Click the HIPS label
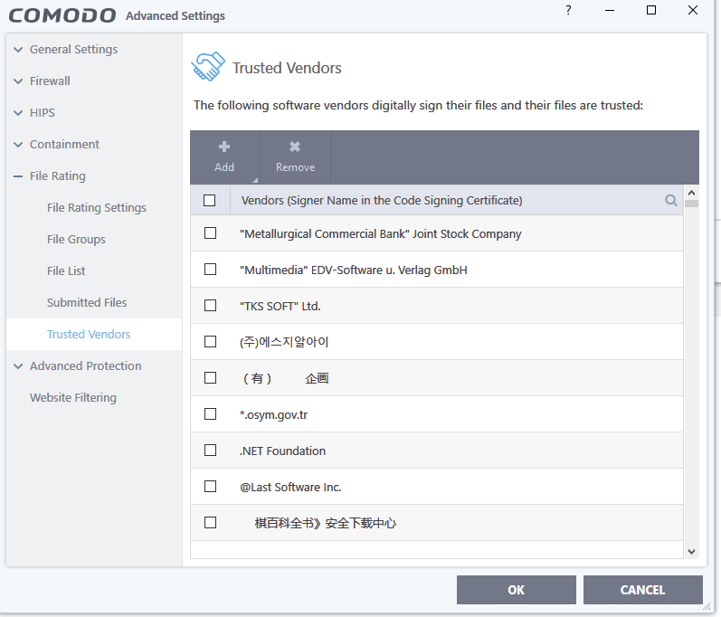 (42, 113)
